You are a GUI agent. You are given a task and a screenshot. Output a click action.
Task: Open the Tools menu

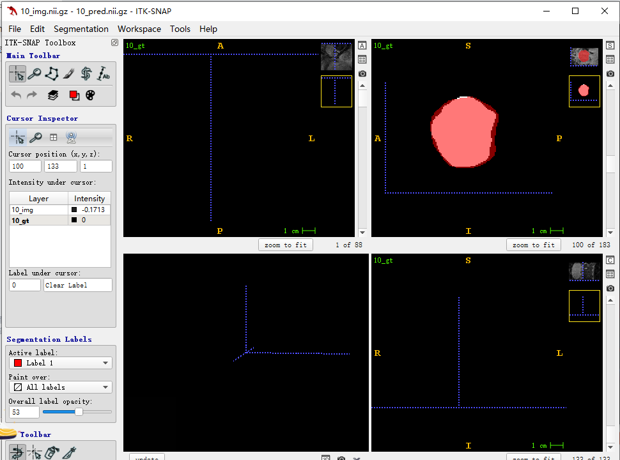180,29
